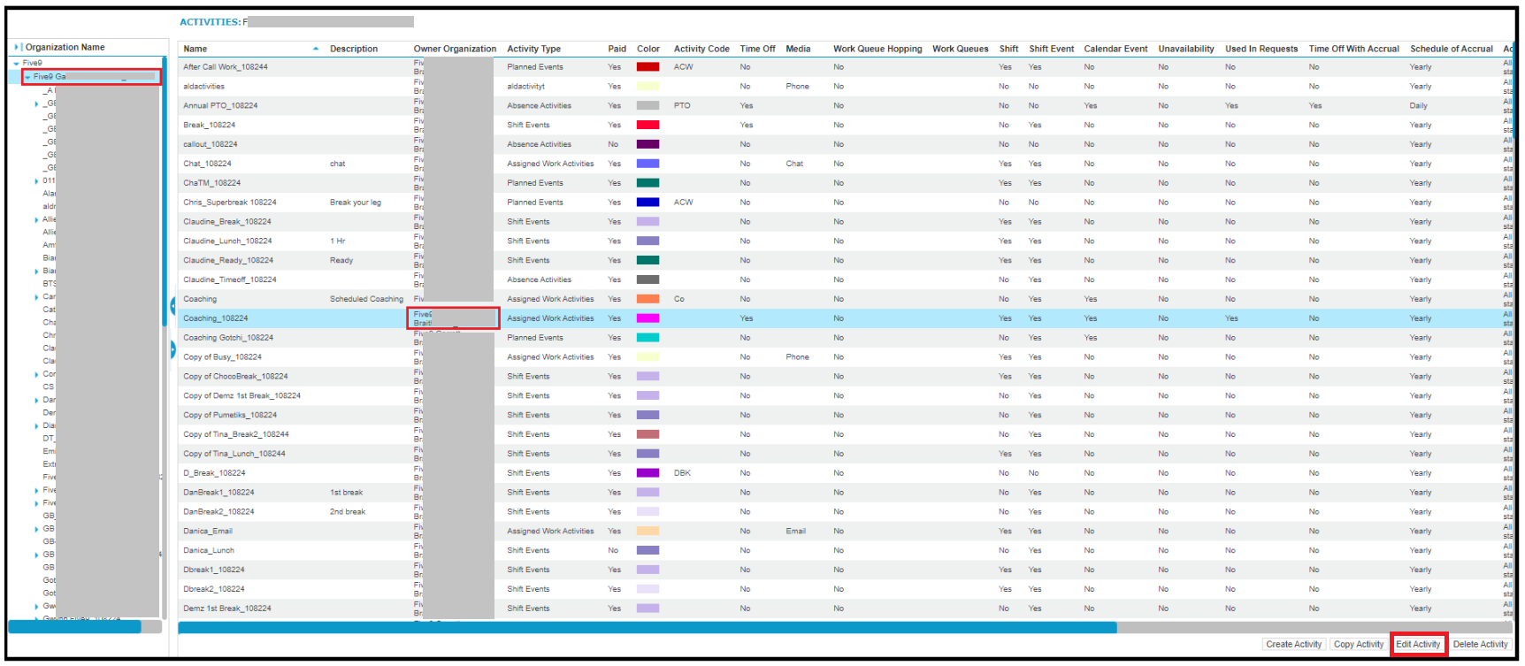Click the horizontal scrollbar below the activities table

[x=647, y=627]
